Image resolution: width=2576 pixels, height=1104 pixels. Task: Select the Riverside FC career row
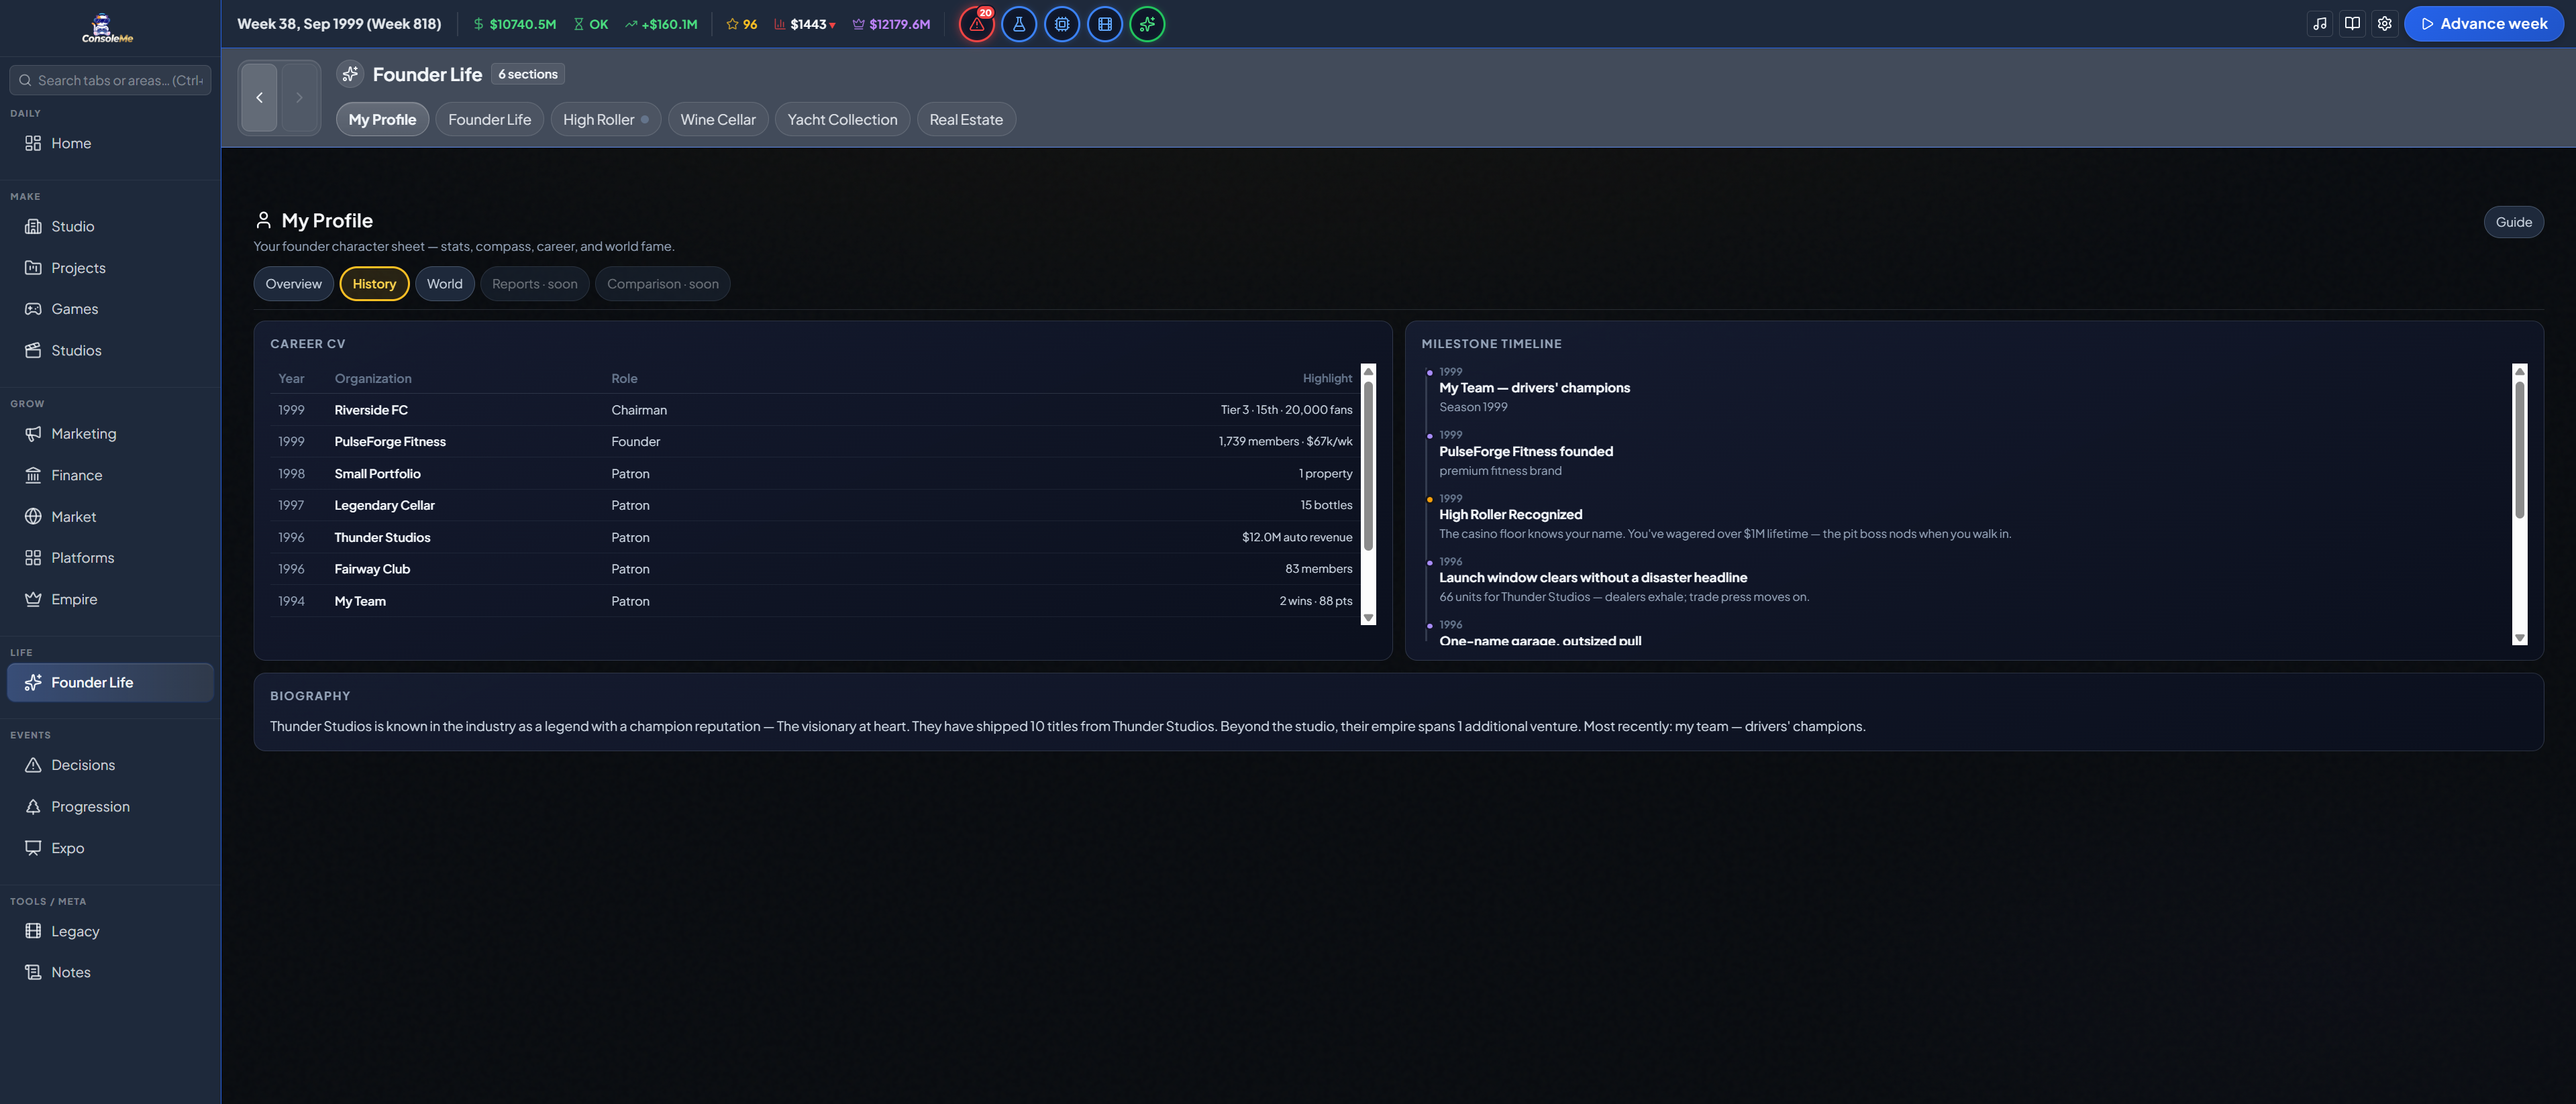tap(815, 410)
